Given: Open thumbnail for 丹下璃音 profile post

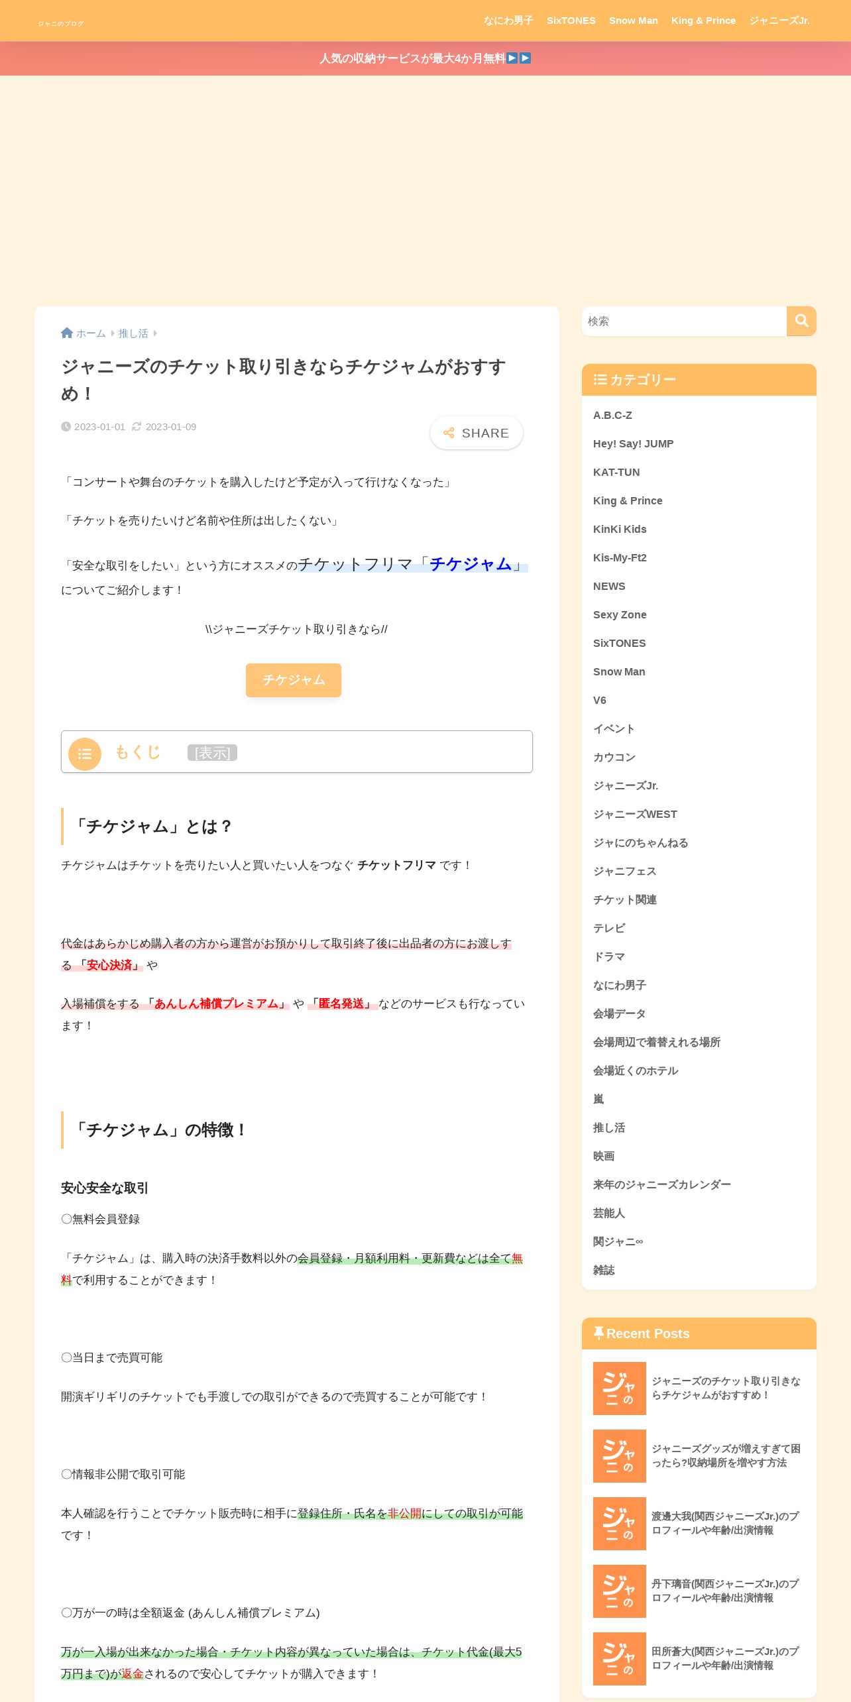Looking at the screenshot, I should [619, 1591].
